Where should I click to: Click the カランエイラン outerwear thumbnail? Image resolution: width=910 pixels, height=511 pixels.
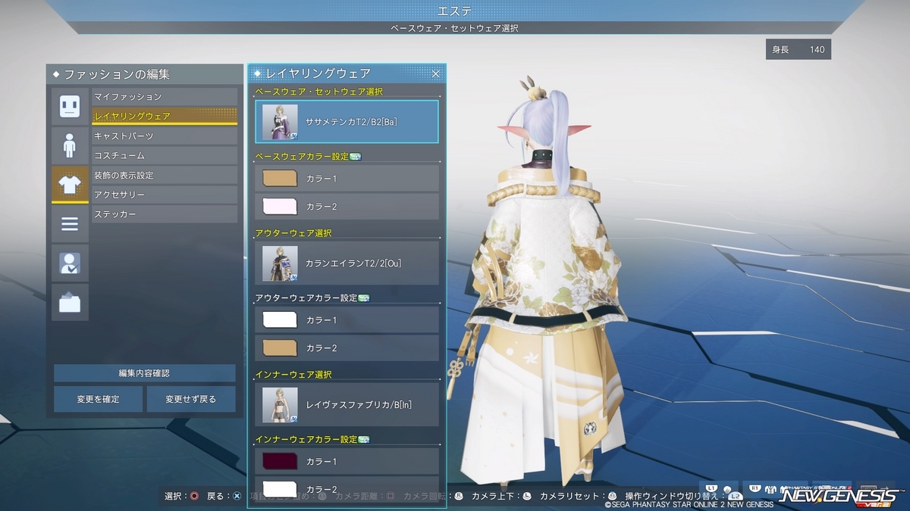pos(280,263)
